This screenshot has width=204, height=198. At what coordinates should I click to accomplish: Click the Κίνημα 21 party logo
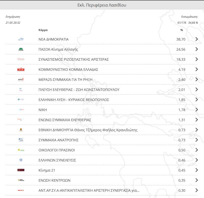[x=21, y=170]
